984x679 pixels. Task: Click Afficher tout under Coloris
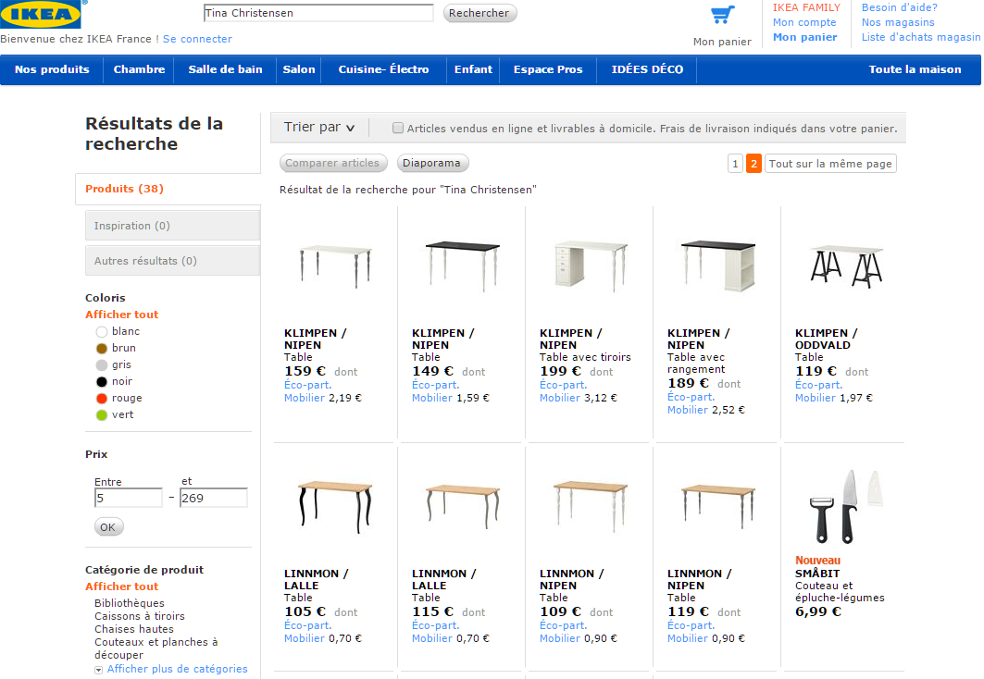[122, 315]
